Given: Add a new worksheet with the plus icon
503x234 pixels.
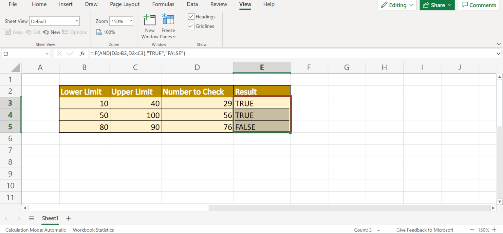Looking at the screenshot, I should [x=68, y=218].
